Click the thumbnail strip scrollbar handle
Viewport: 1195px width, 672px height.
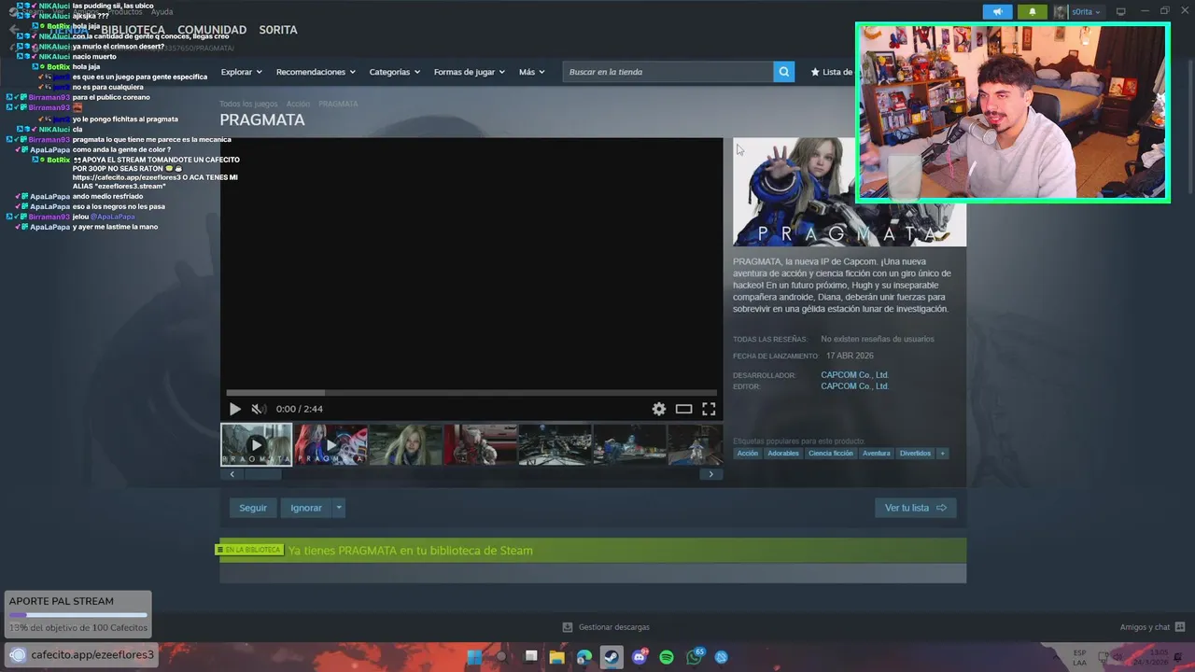coord(262,474)
